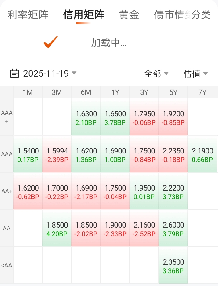This screenshot has width=218, height=286.
Task: Click the AA+ 1M cell showing 1.6200
Action: click(28, 191)
